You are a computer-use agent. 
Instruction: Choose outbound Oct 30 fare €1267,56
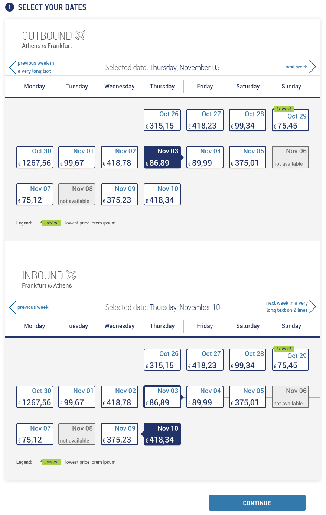pyautogui.click(x=35, y=157)
